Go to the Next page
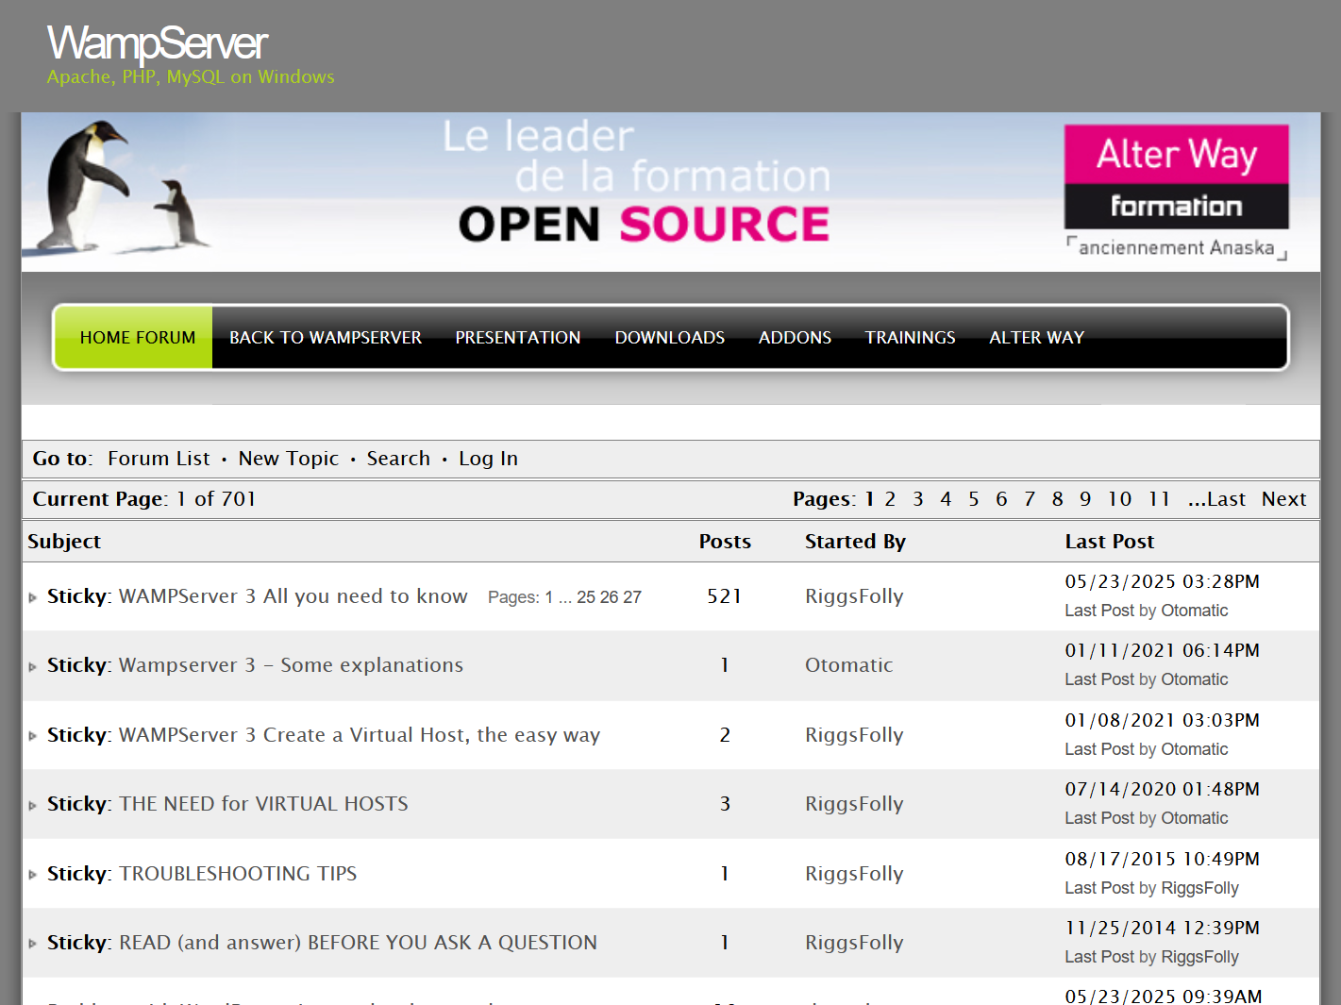 1282,499
